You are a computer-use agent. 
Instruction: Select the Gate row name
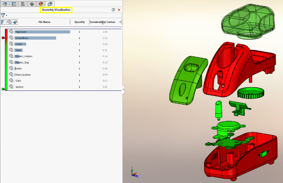[18, 81]
